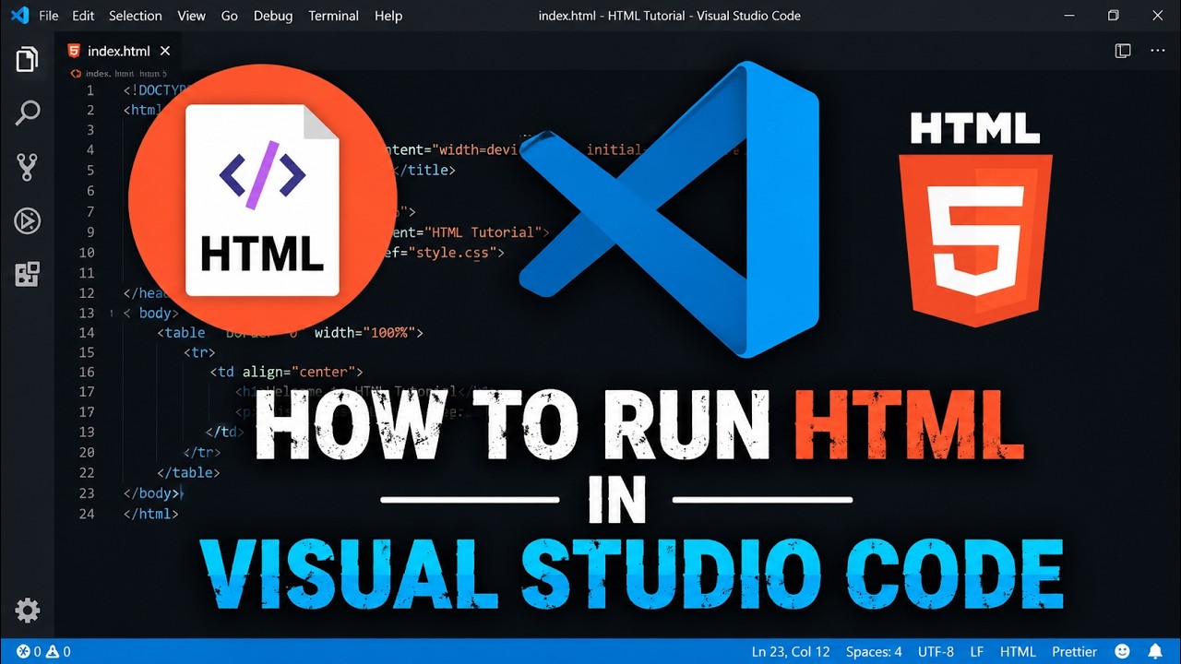Click Prettier in the status bar
This screenshot has height=664, width=1181.
1075,652
